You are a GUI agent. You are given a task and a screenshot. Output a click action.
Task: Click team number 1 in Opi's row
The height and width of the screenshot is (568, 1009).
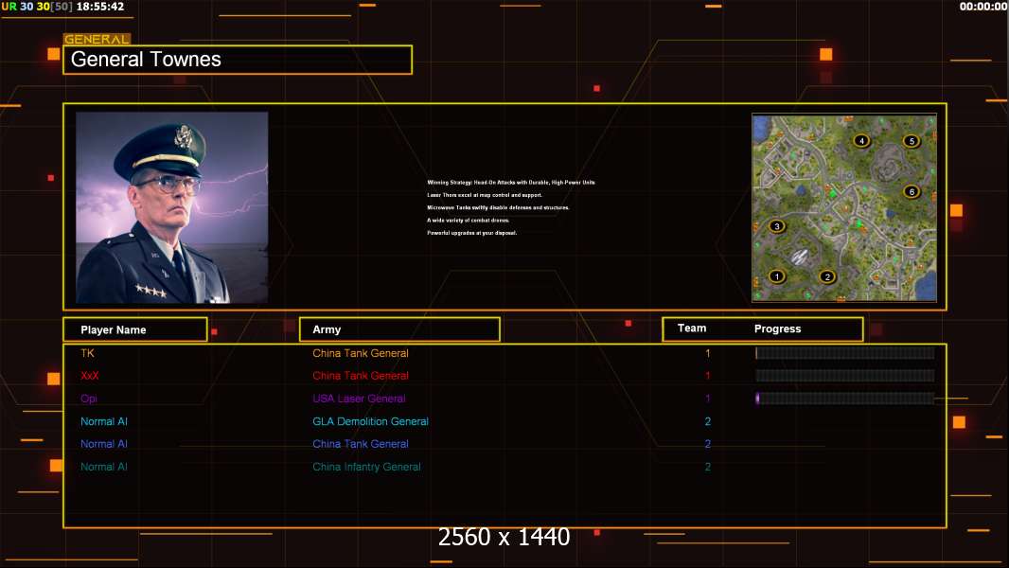[708, 399]
